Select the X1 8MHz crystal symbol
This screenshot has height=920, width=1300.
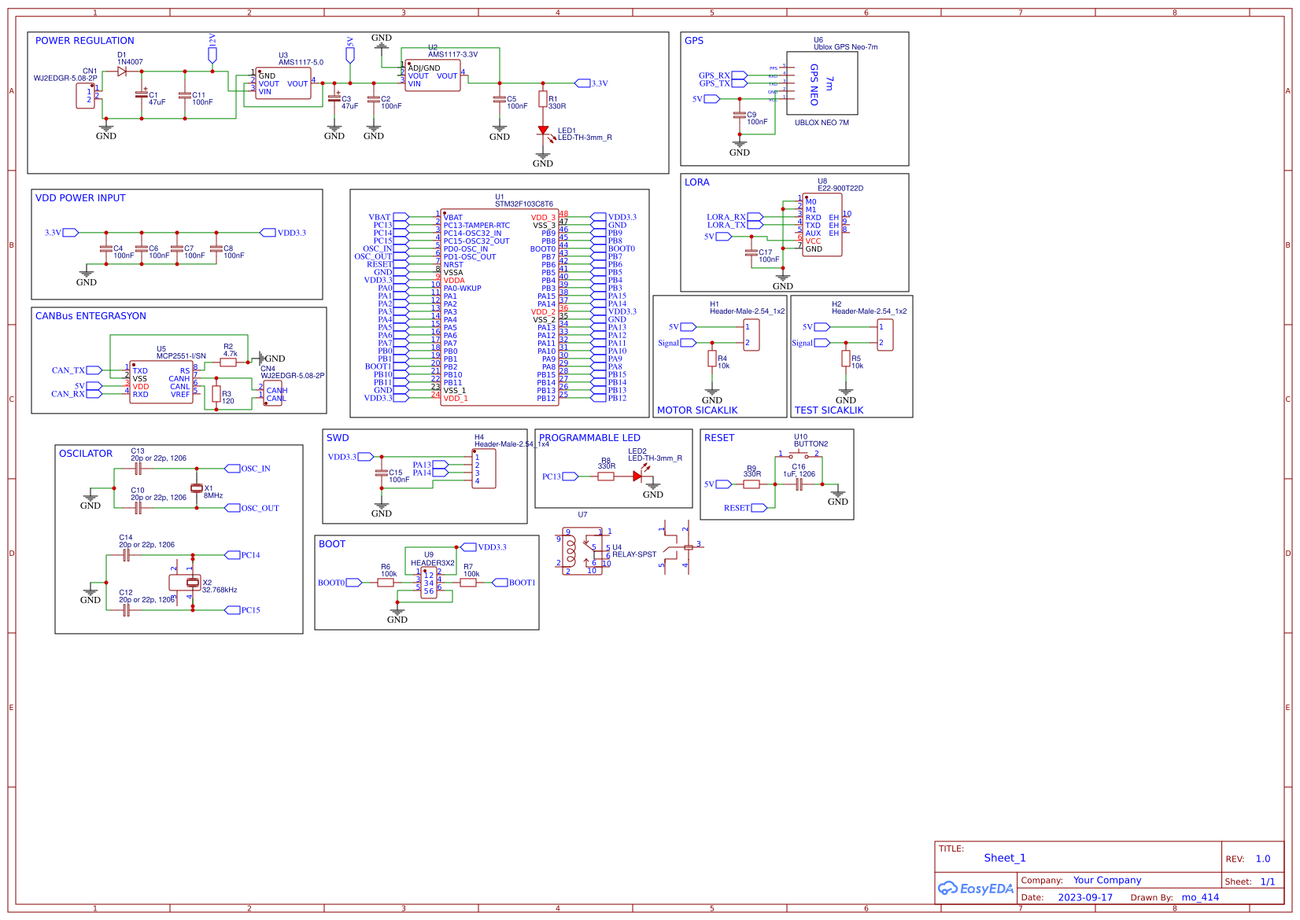pos(196,490)
